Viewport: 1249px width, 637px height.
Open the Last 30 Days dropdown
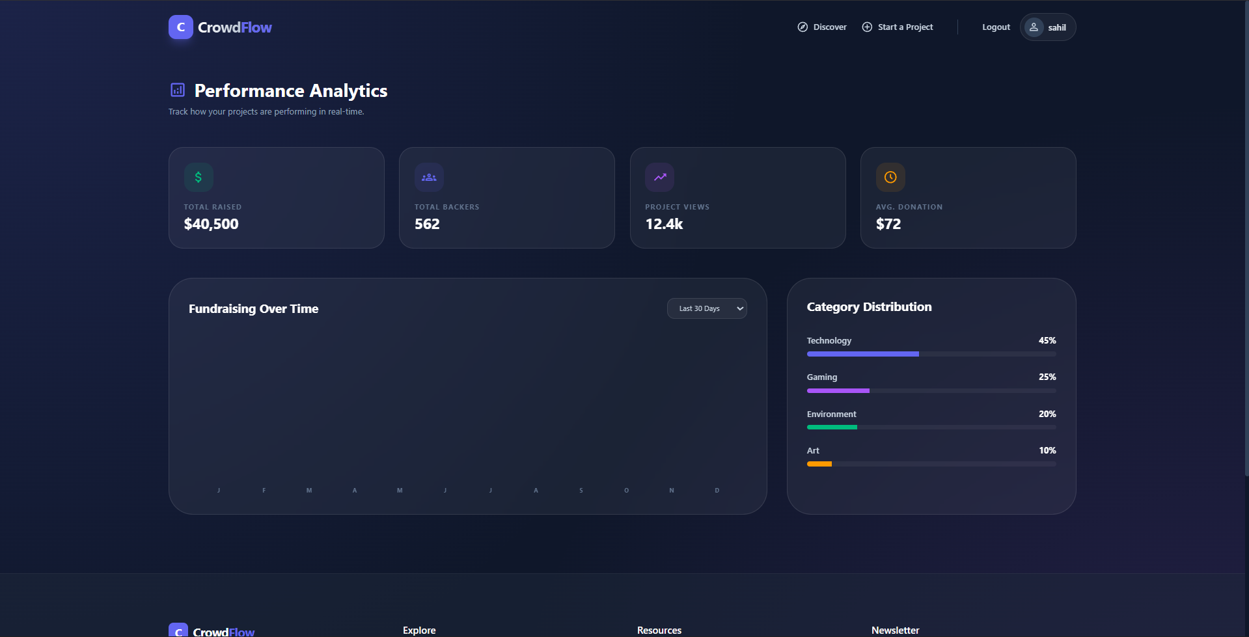pyautogui.click(x=706, y=308)
